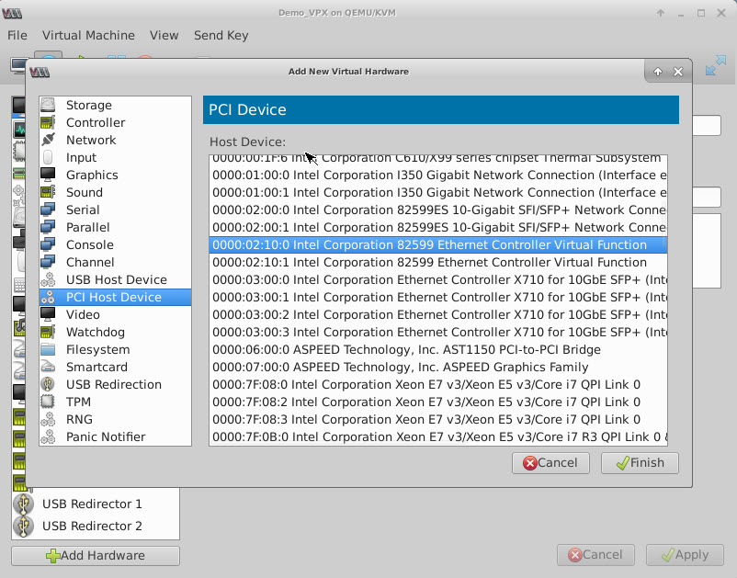Click the Smartcard icon
This screenshot has height=578, width=737.
[48, 367]
